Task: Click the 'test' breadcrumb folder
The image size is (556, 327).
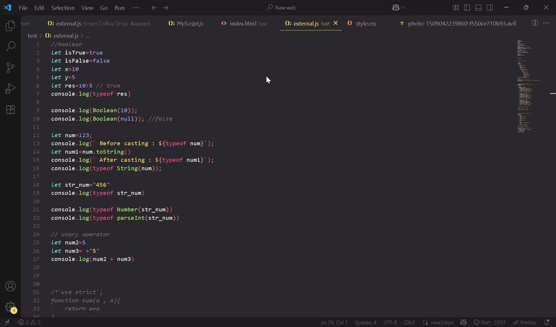Action: point(32,36)
